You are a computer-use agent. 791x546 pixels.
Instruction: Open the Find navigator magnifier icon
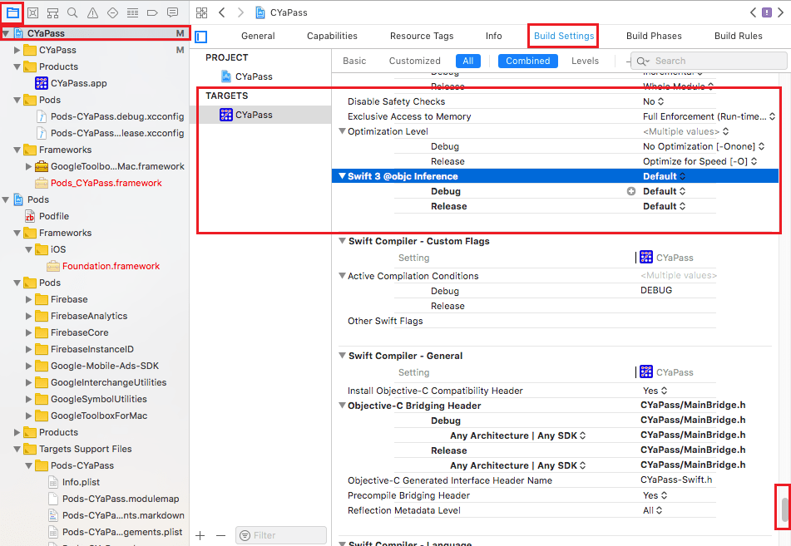(72, 12)
